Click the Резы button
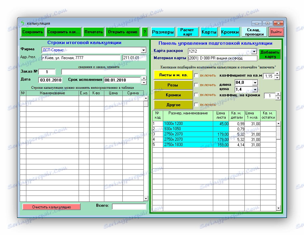304x235 pixels. (x=173, y=85)
